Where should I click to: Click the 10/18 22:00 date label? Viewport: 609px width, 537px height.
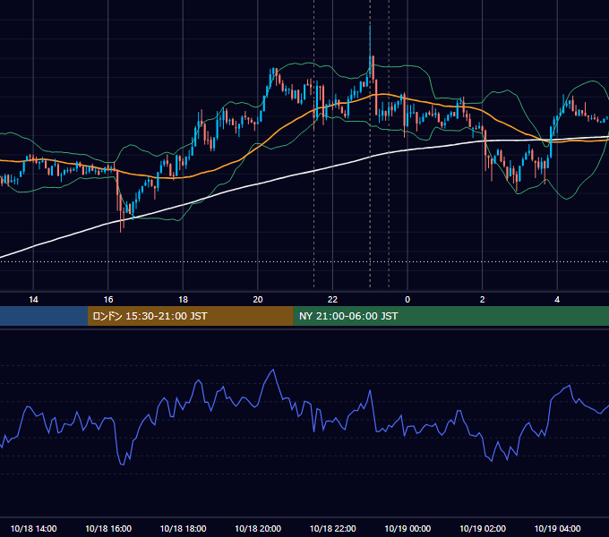332,528
